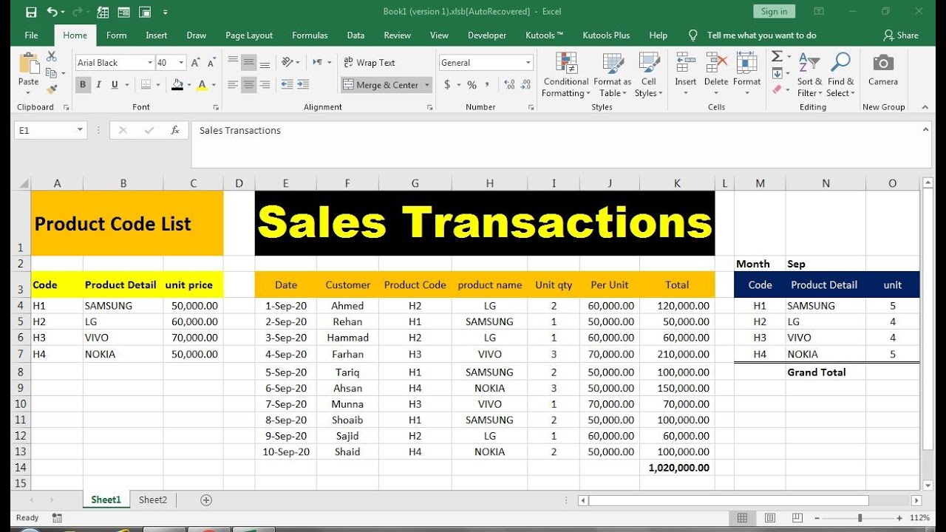946x532 pixels.
Task: Share the workbook
Action: tap(901, 35)
